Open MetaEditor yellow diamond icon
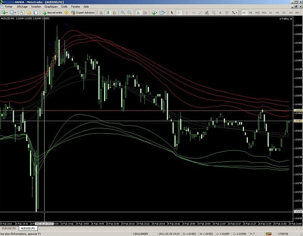 tap(66, 13)
